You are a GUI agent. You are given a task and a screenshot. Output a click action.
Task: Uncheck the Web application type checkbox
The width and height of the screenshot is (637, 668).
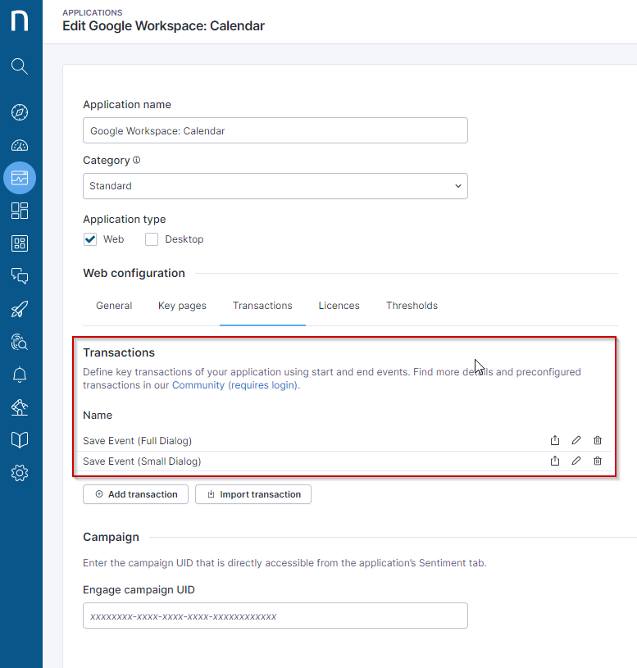tap(90, 239)
